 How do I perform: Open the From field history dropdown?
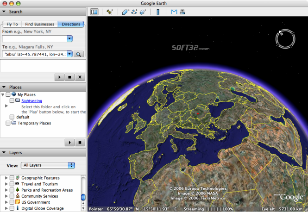point(70,39)
